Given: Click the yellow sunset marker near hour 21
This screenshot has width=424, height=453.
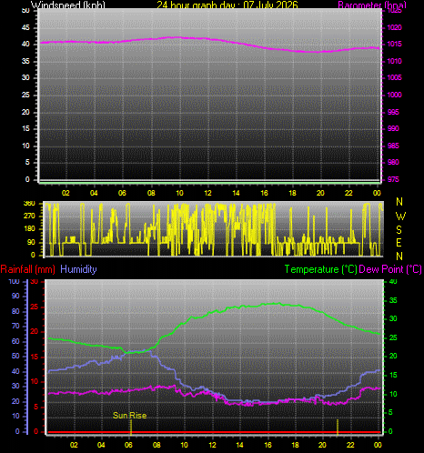Looking at the screenshot, I should (x=338, y=427).
